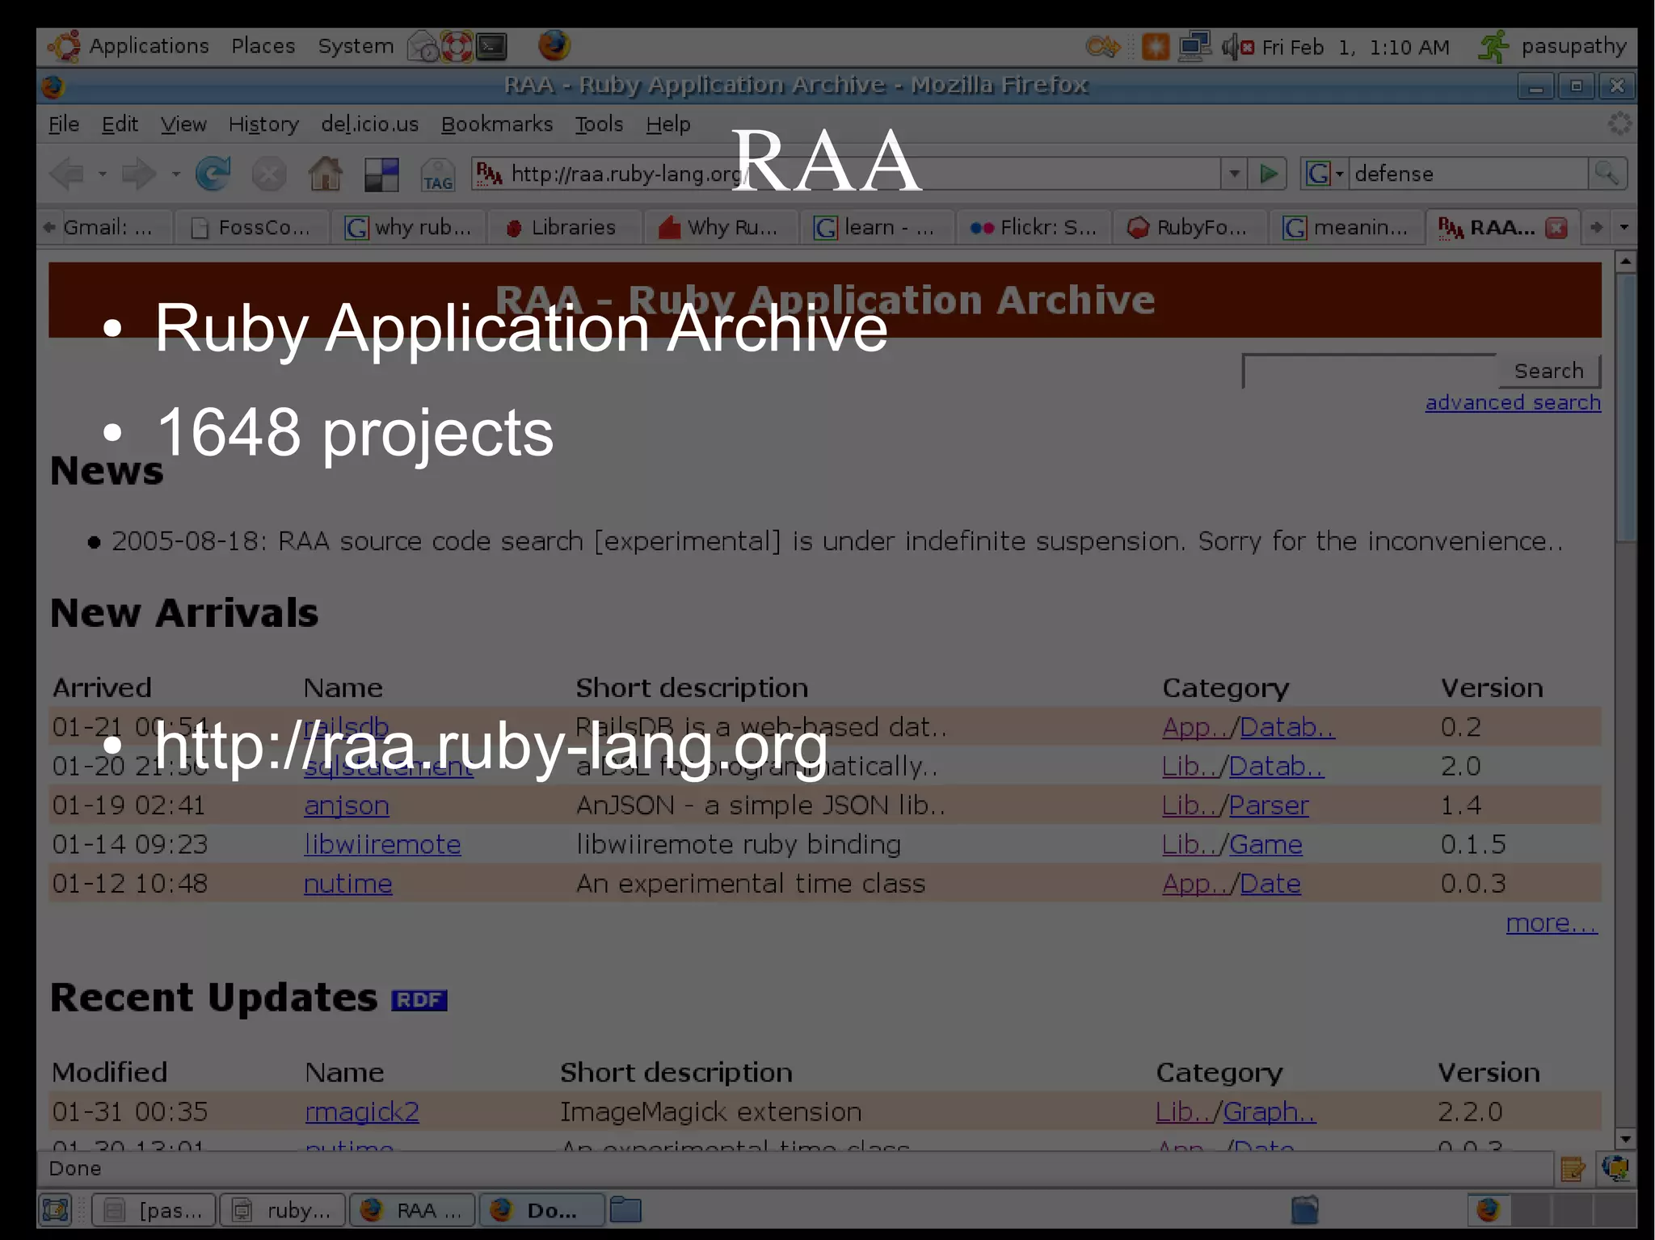Open the mail launcher in top panel
The image size is (1655, 1240).
coord(423,47)
